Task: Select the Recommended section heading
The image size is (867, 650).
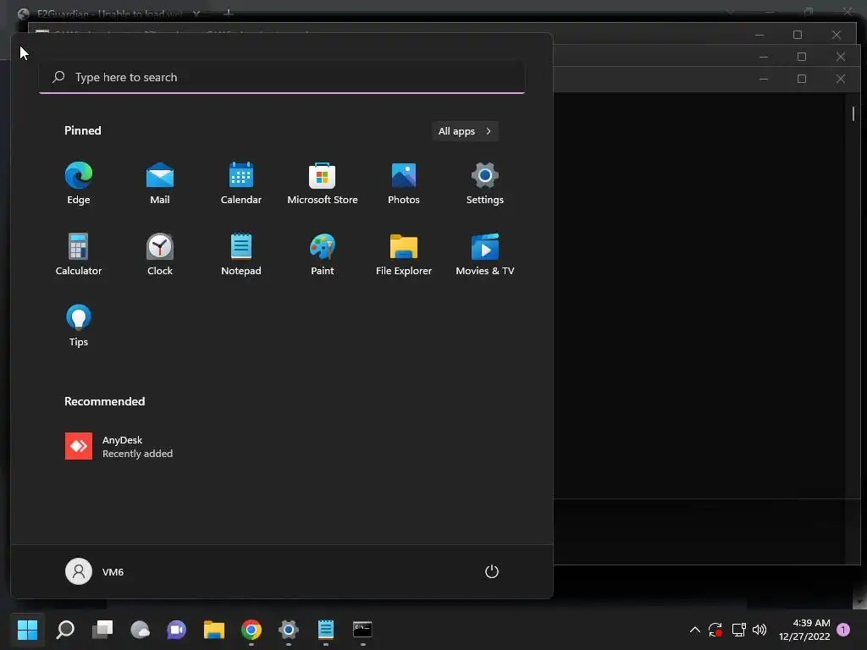Action: pos(104,401)
